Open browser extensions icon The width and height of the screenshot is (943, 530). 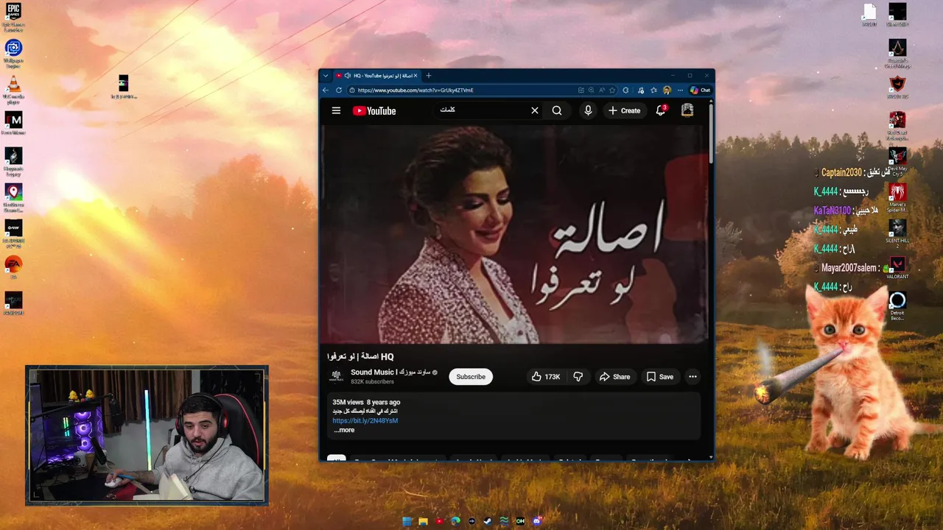(625, 90)
